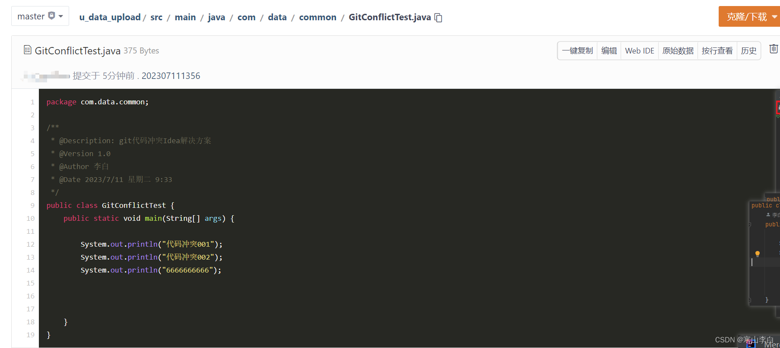
Task: Open the src folder breadcrumb
Action: [156, 17]
